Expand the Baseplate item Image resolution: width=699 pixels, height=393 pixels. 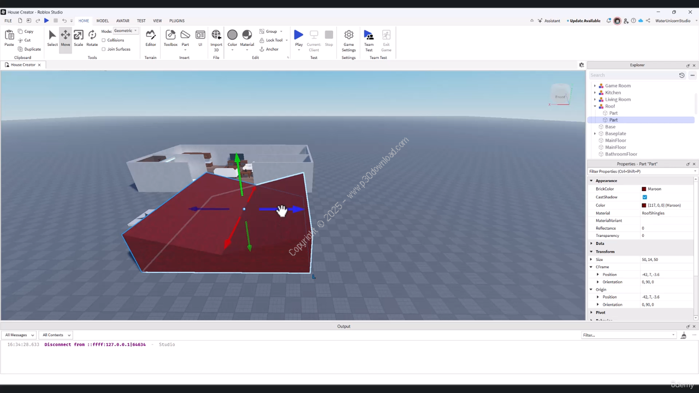tap(595, 134)
